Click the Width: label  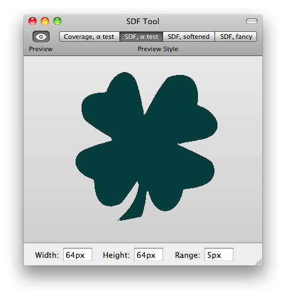tap(47, 255)
